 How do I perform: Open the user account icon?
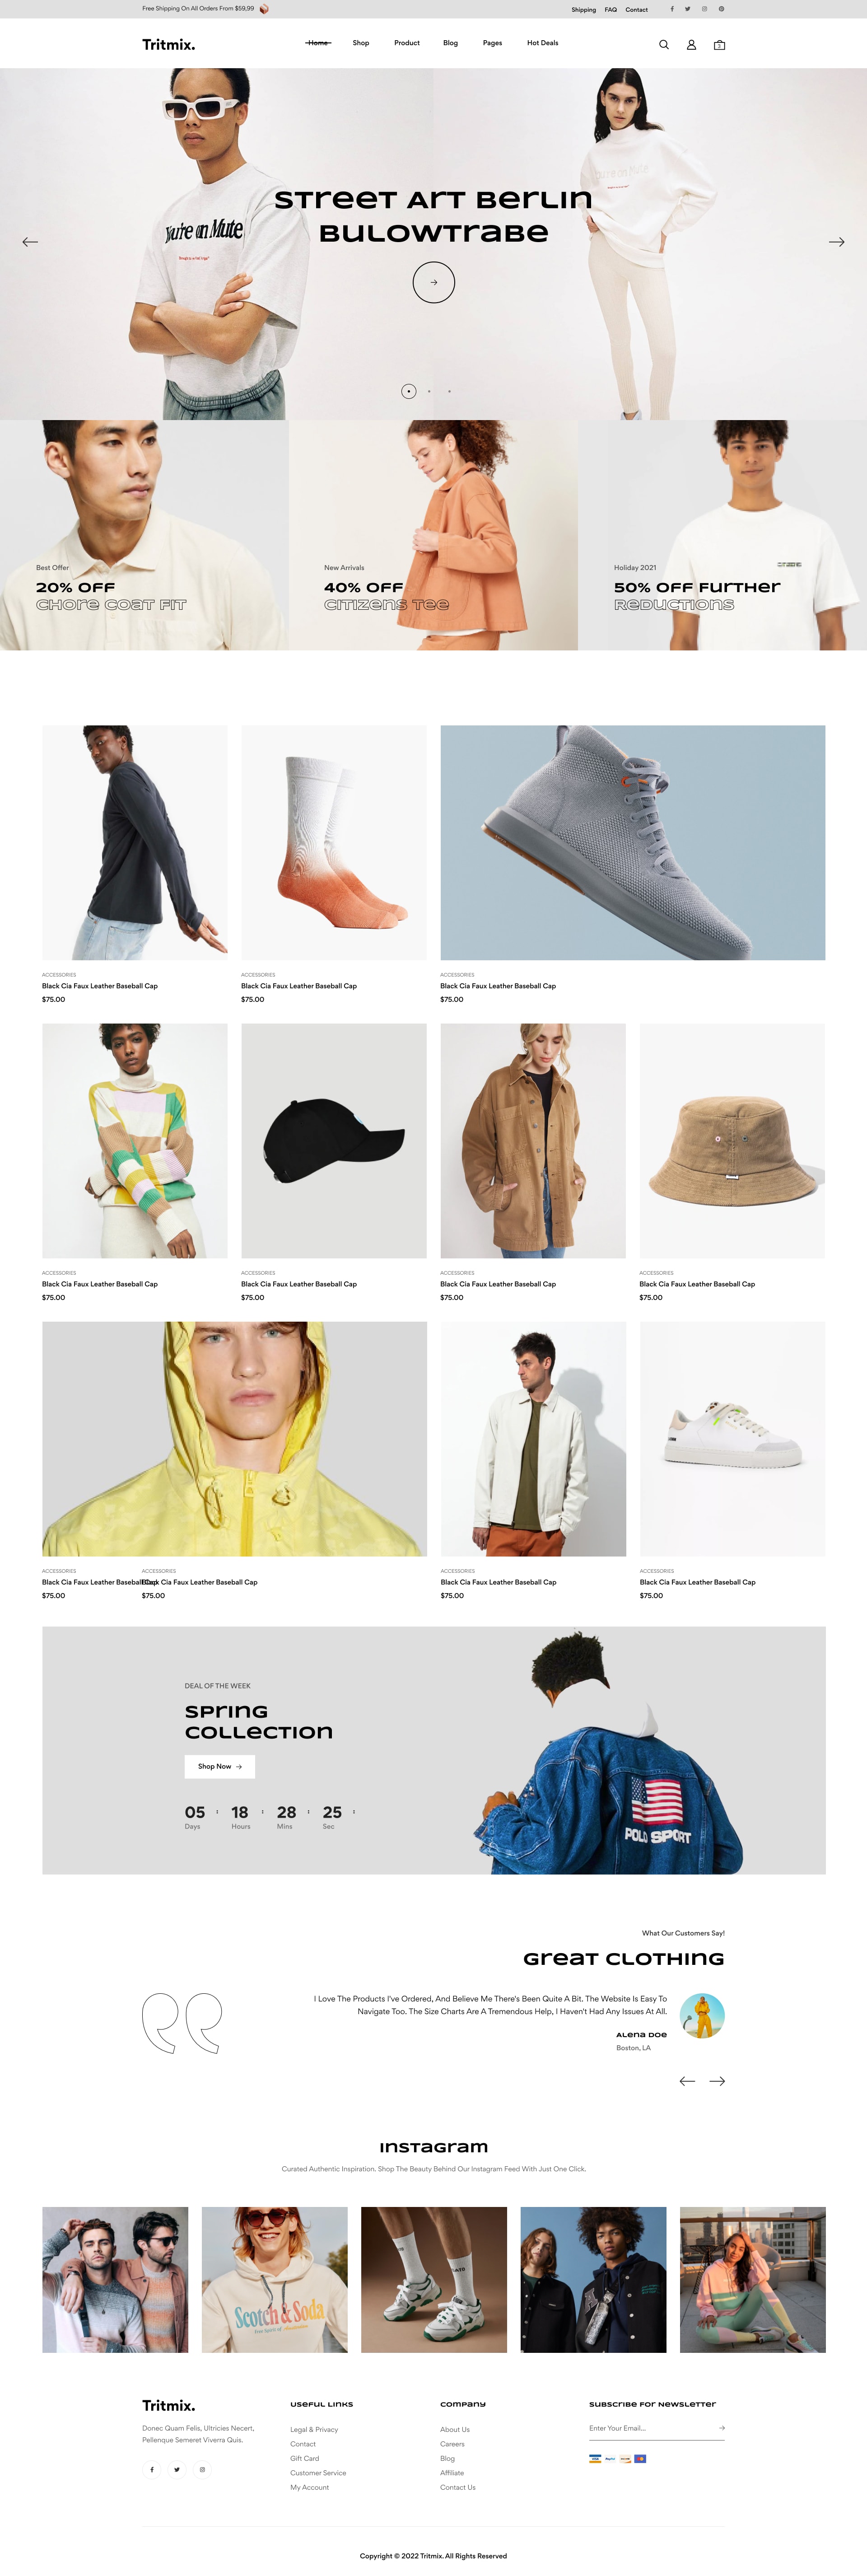691,45
